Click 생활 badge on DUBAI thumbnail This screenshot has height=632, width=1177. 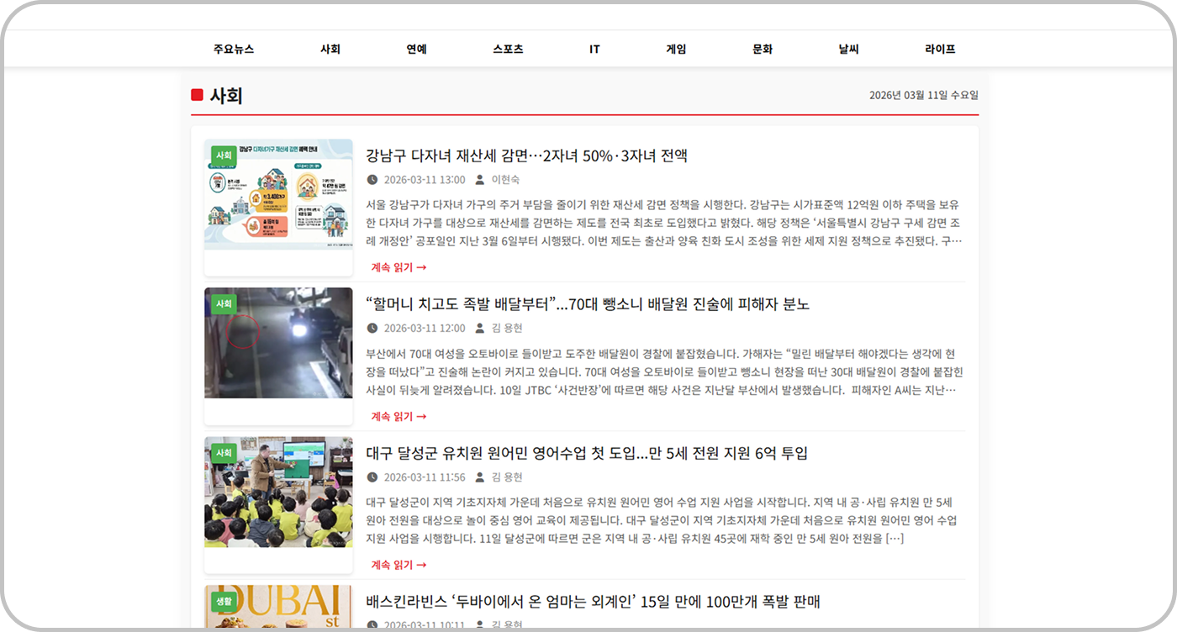tap(224, 602)
